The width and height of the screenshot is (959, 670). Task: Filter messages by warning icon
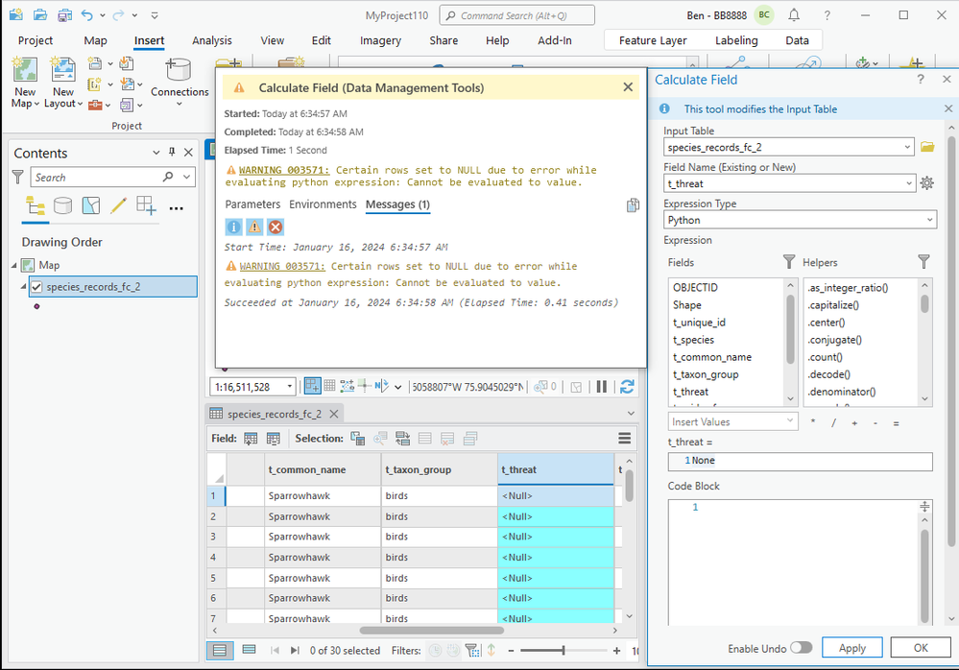[x=254, y=227]
